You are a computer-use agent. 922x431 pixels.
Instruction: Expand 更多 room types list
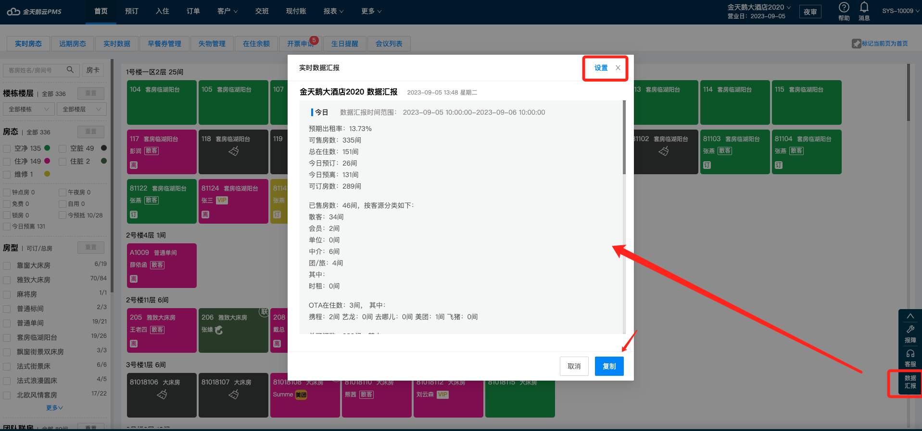(54, 407)
